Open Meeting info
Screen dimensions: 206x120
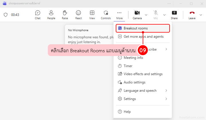pos(143,58)
